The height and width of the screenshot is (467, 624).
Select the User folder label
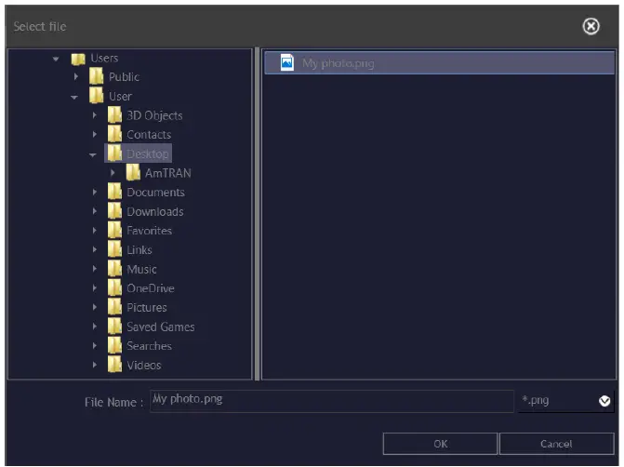point(120,97)
